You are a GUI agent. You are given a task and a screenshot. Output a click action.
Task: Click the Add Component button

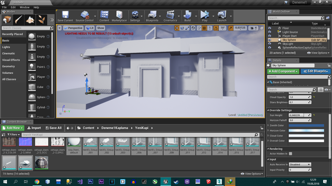point(283,71)
